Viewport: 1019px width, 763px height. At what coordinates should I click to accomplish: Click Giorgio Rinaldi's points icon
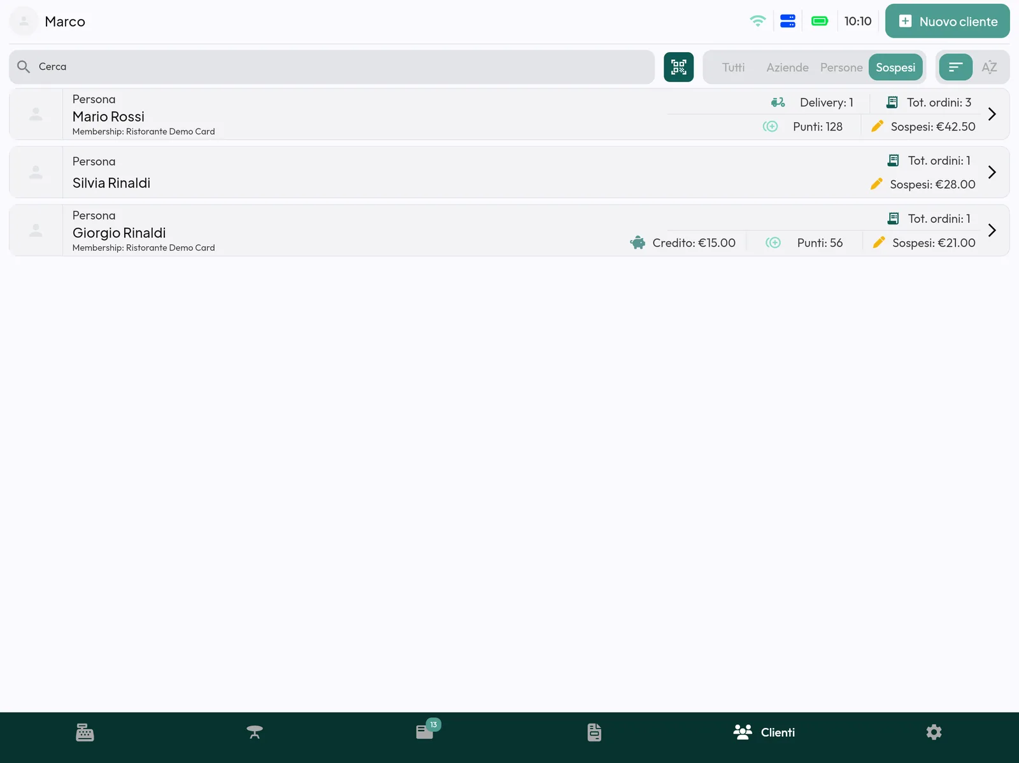tap(773, 242)
